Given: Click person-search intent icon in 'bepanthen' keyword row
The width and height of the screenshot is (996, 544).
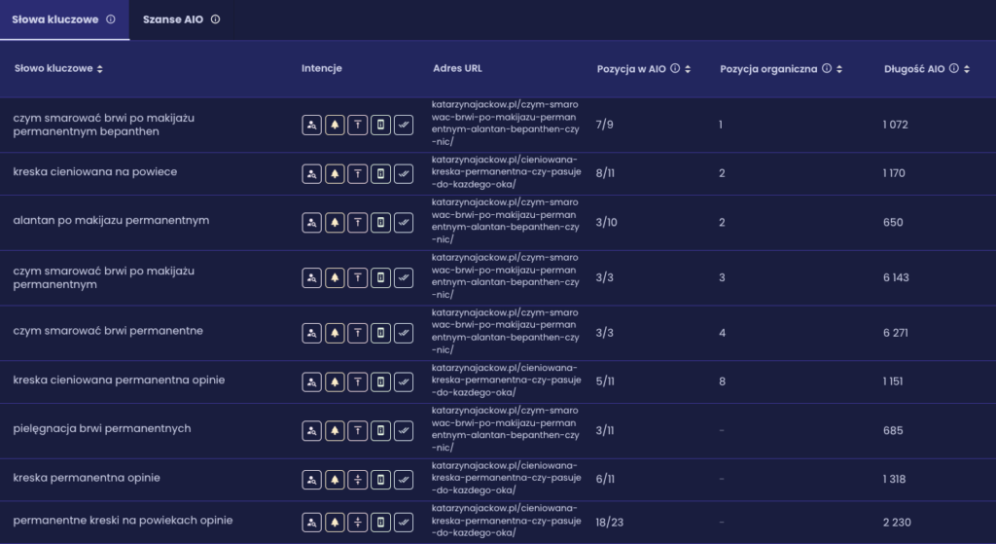Looking at the screenshot, I should (311, 125).
